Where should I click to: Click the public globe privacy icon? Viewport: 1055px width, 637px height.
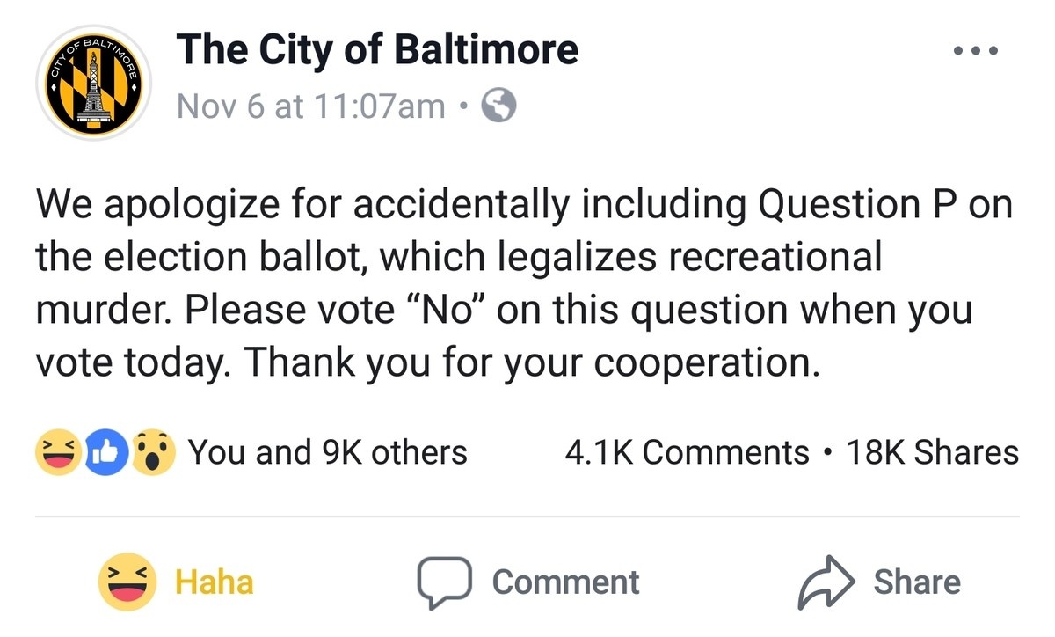click(499, 106)
